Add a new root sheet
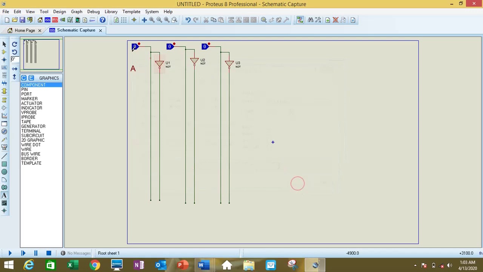 coord(328,20)
